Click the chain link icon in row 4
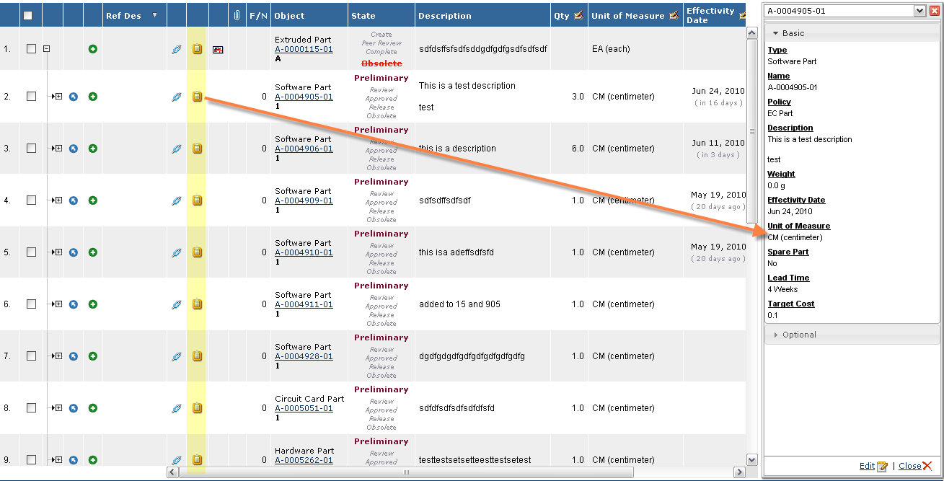This screenshot has width=944, height=481. point(177,200)
